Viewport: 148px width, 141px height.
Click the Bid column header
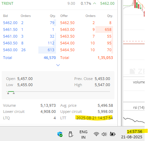[x=5, y=16]
